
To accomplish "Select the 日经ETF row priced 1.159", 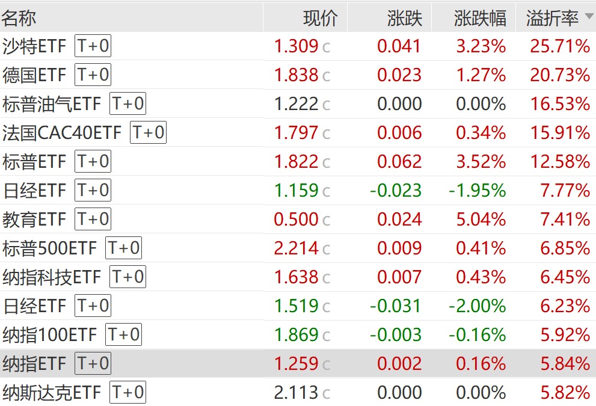I will tap(298, 190).
